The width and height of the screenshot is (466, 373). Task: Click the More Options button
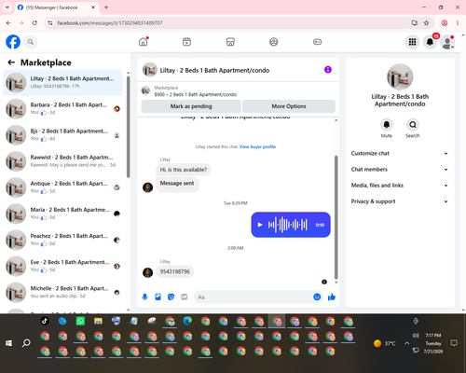pos(289,106)
